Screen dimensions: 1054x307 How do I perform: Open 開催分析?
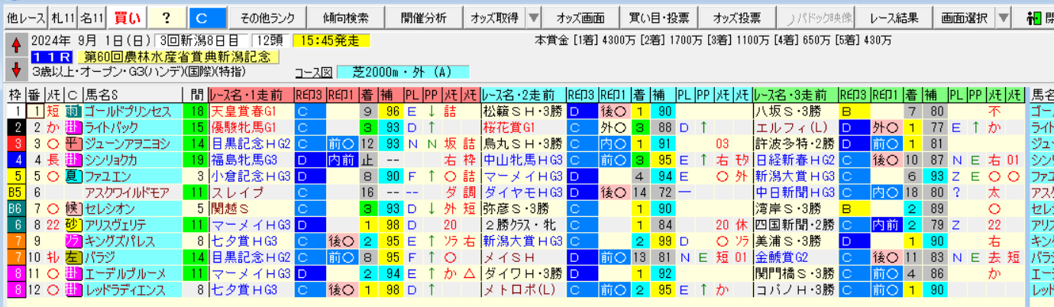[x=422, y=18]
